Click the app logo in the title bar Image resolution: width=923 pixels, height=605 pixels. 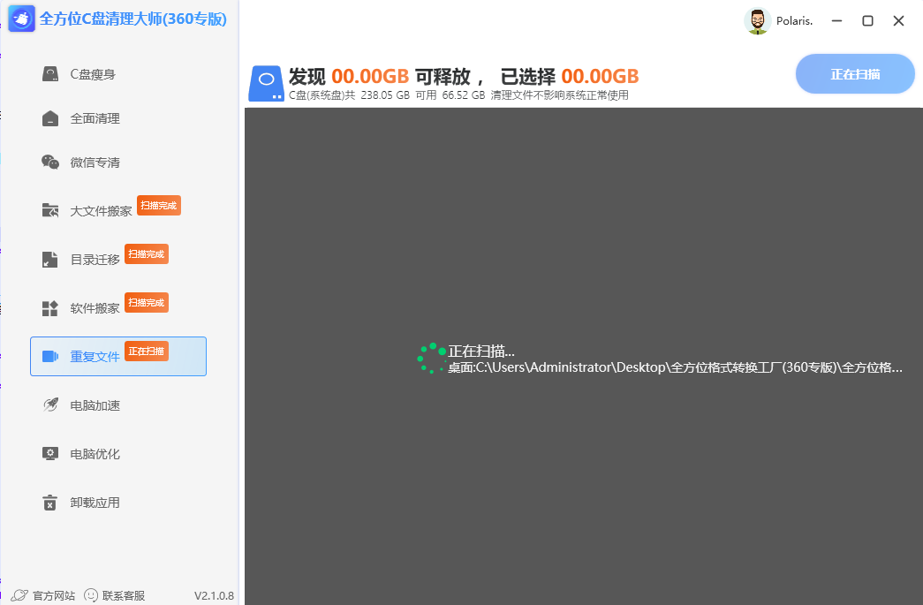pyautogui.click(x=20, y=19)
